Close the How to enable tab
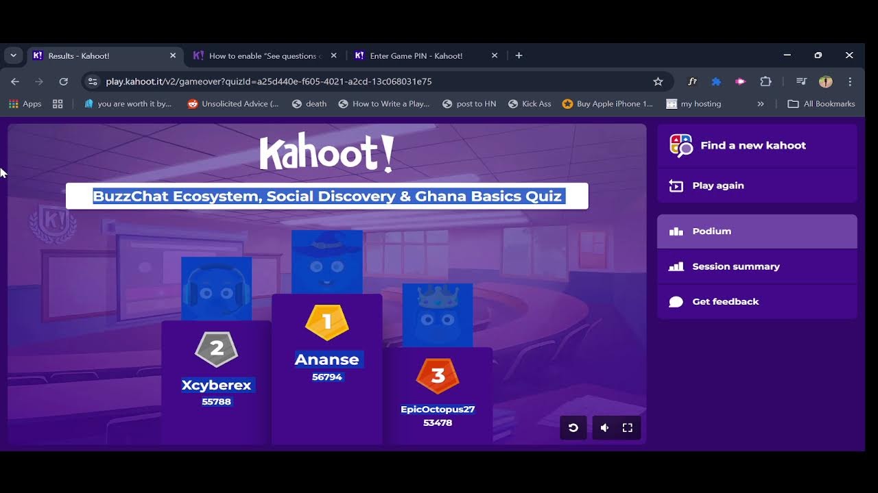The height and width of the screenshot is (493, 878). point(334,55)
